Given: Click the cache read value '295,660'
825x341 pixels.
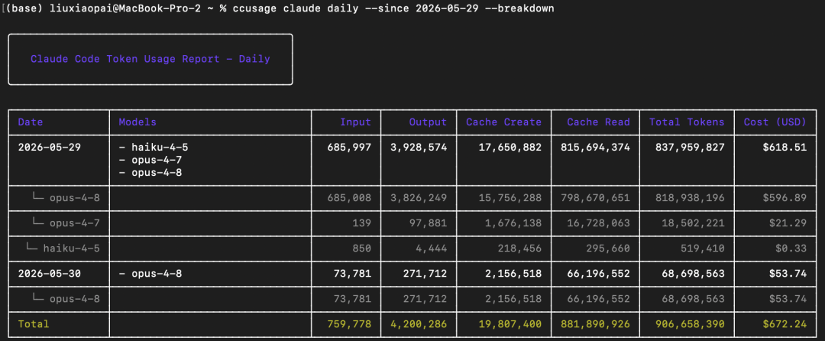Looking at the screenshot, I should click(x=608, y=248).
